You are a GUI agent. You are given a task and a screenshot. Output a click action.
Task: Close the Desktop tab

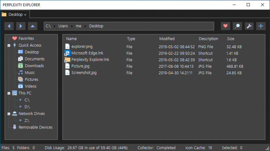[25, 15]
